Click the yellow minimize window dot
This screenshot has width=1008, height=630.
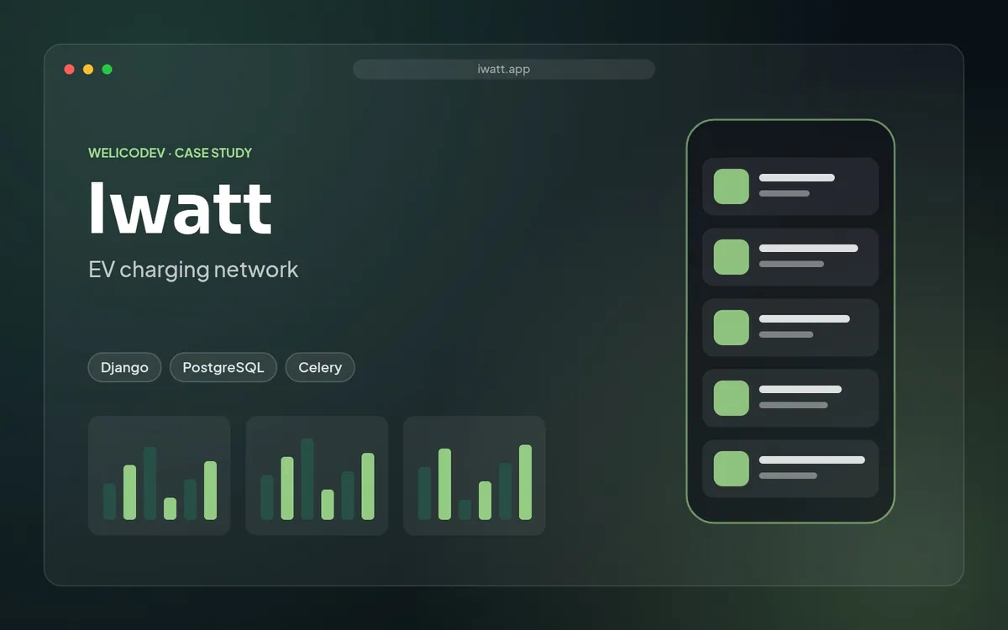pos(88,69)
